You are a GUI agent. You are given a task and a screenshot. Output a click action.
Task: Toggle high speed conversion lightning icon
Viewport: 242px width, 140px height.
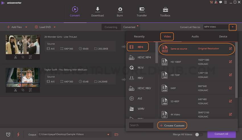coord(18,134)
